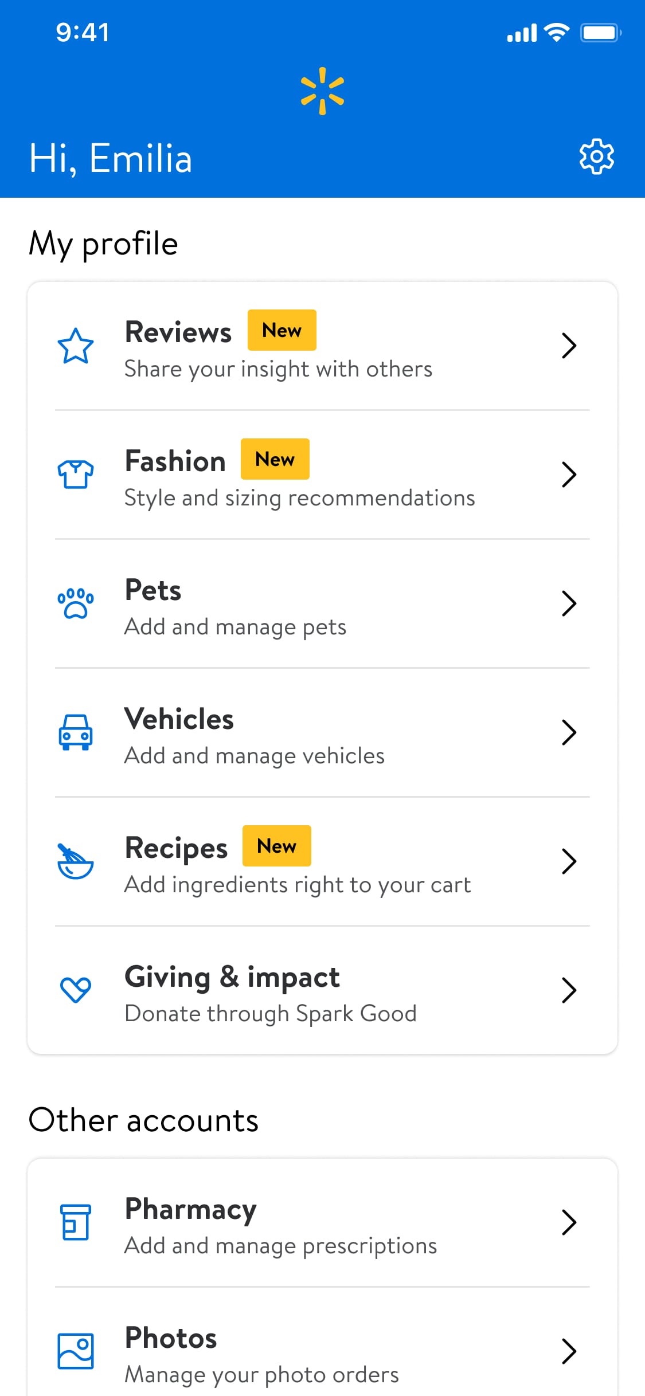Image resolution: width=645 pixels, height=1396 pixels.
Task: Tap the Fashion t-shirt icon
Action: pos(76,475)
